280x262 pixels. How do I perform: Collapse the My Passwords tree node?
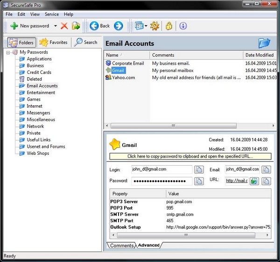[x=9, y=52]
